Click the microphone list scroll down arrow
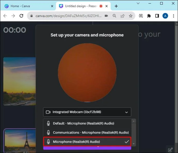This screenshot has height=153, width=178. pyautogui.click(x=134, y=144)
